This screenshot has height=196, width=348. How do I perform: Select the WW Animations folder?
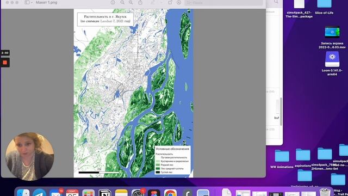[x=282, y=158]
